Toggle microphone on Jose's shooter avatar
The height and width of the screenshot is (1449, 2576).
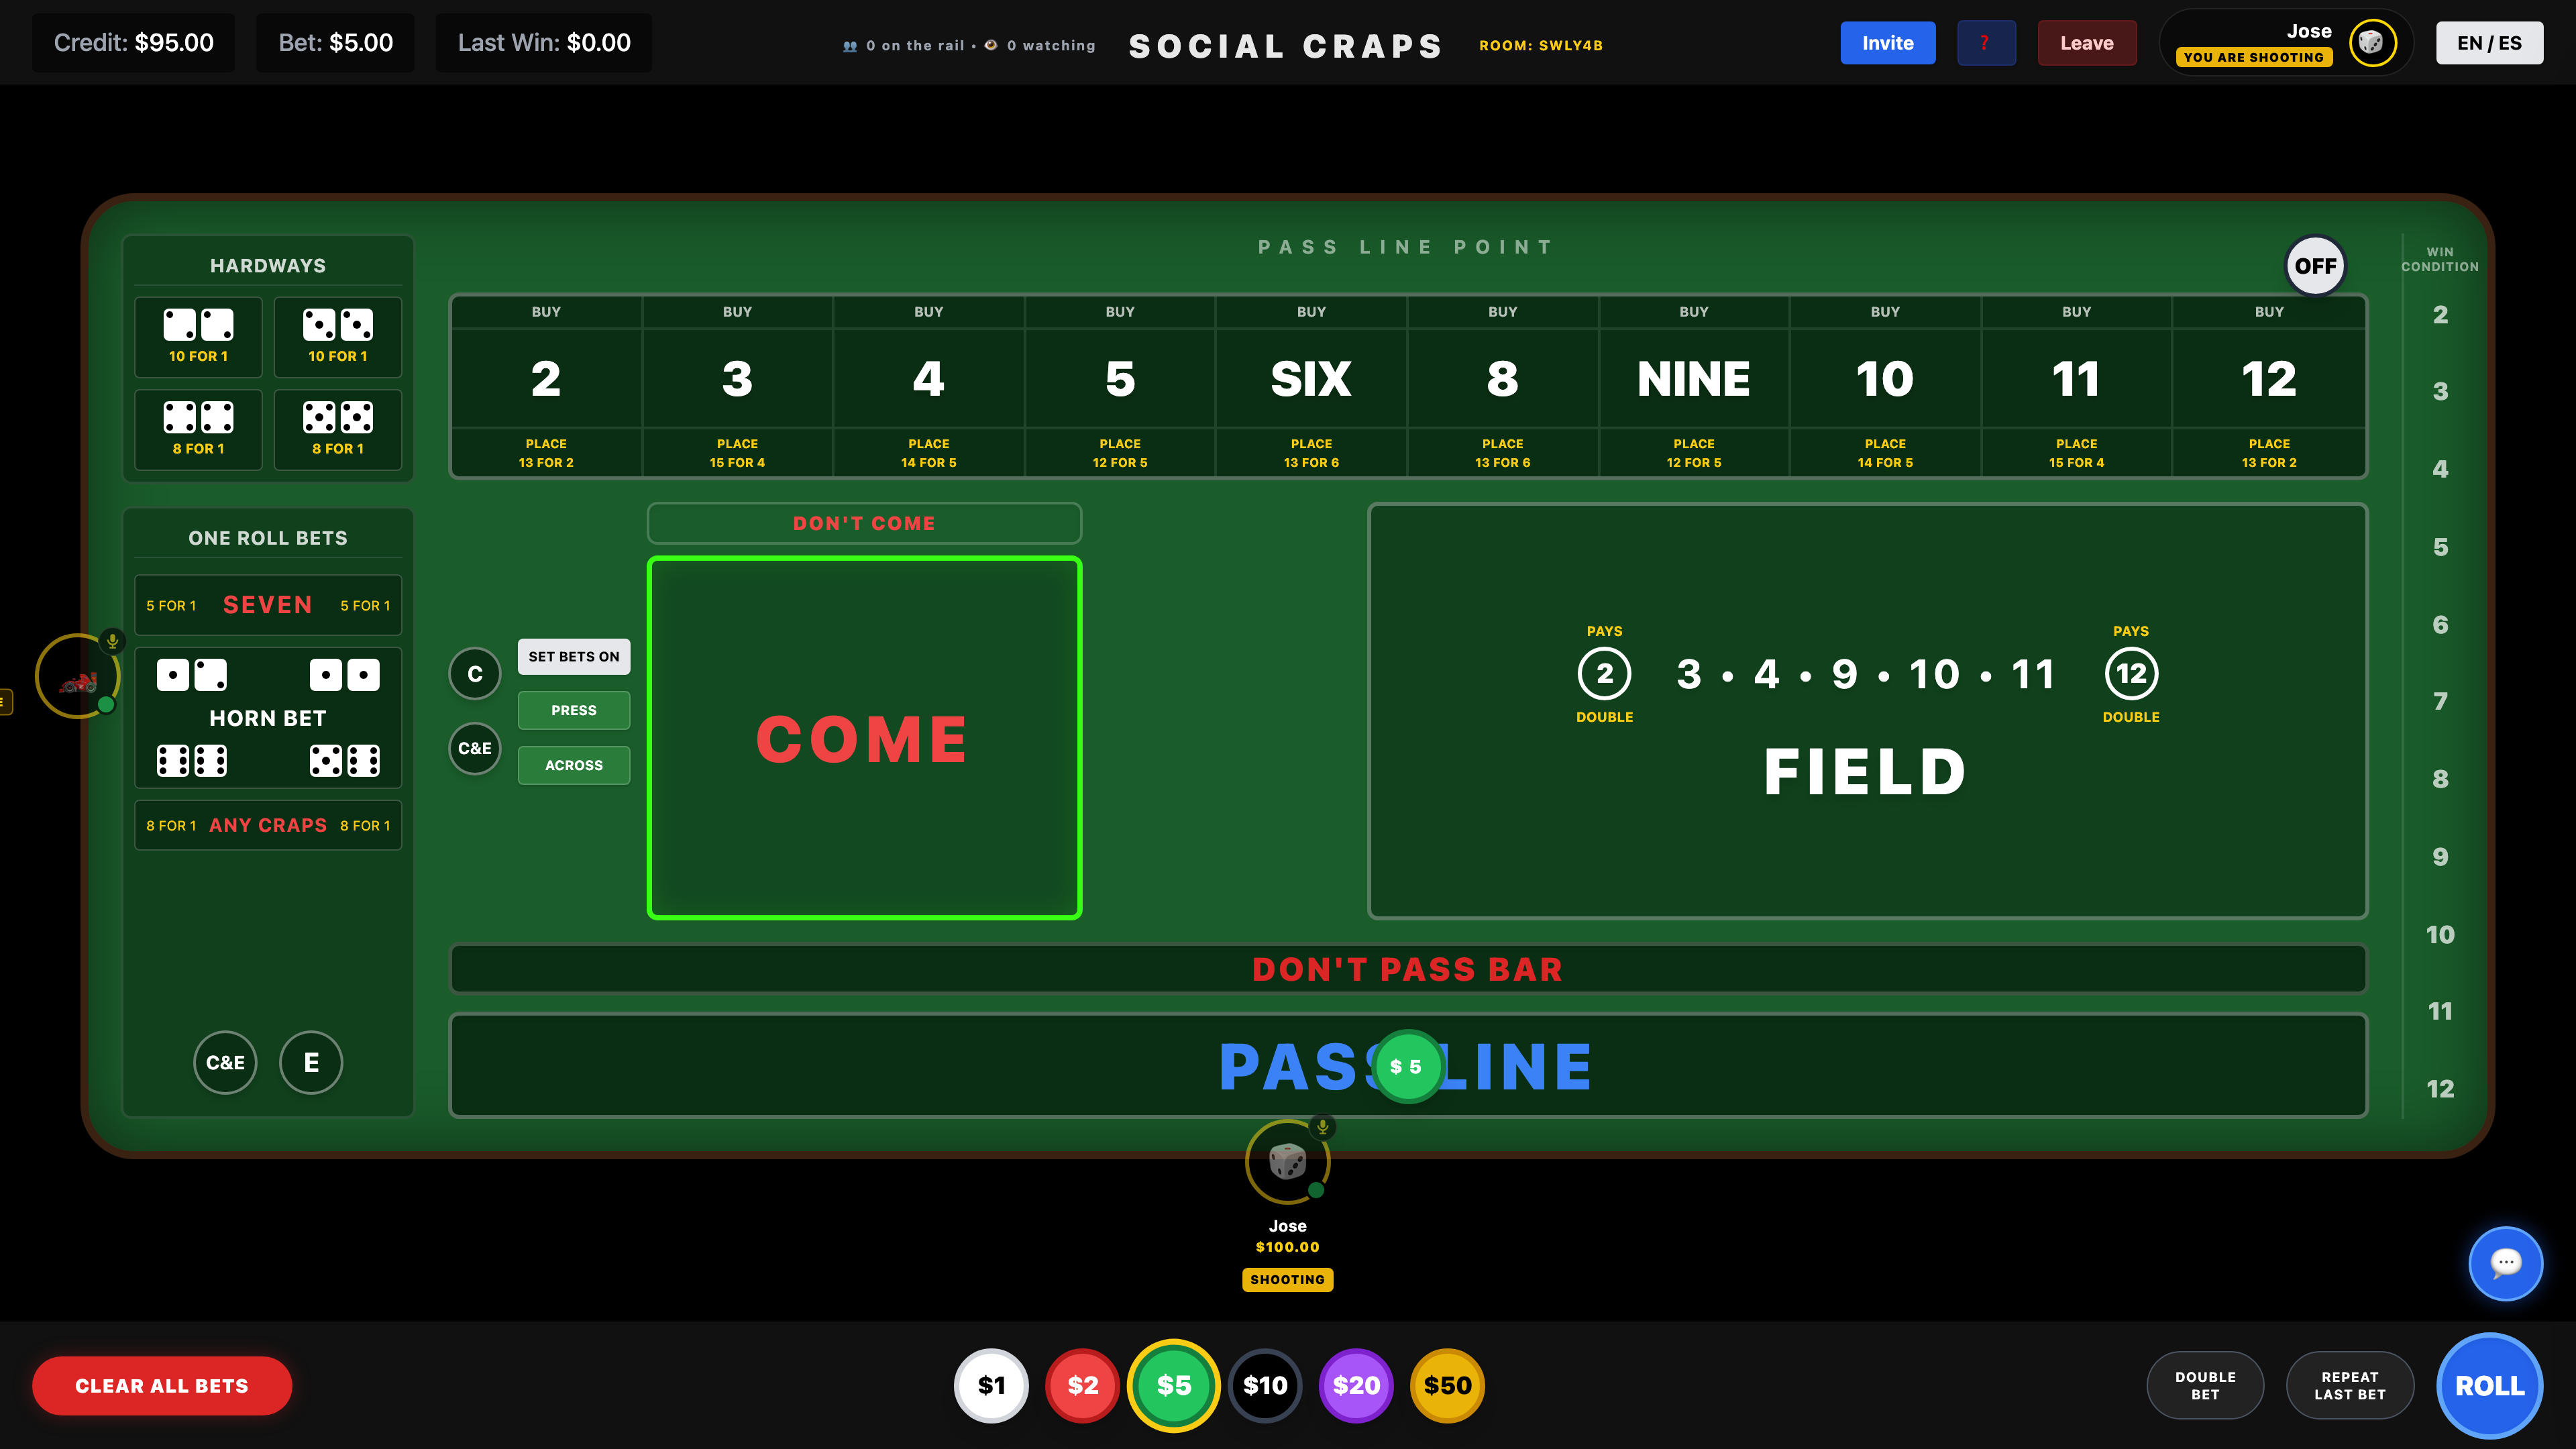1322,1127
